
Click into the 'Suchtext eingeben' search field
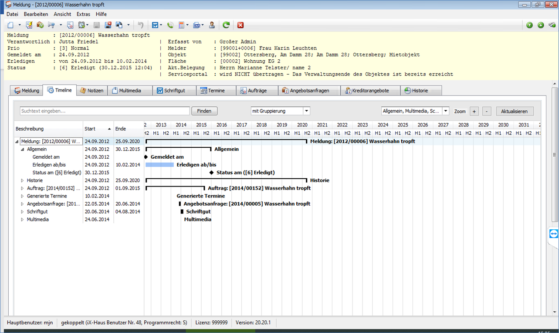click(105, 111)
